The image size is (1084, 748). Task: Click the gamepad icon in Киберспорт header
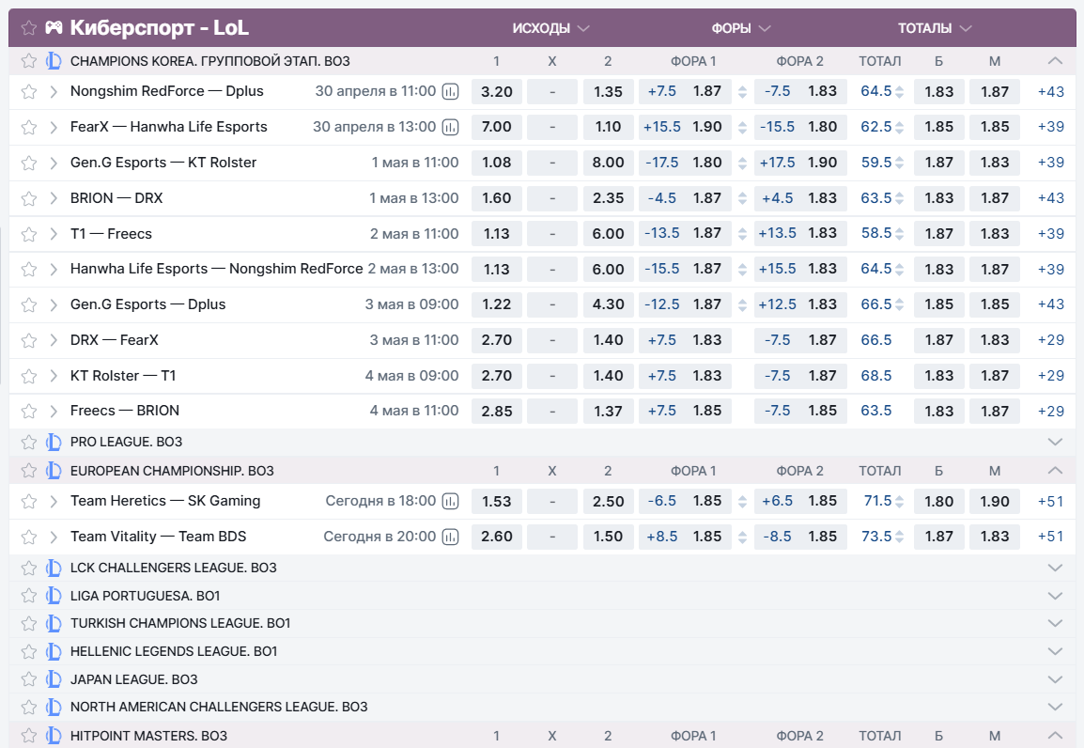tap(54, 27)
